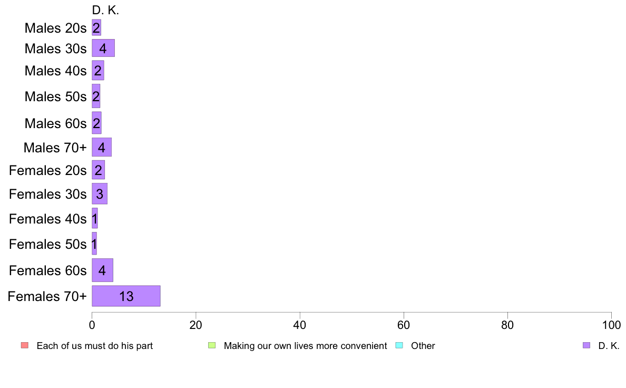
Task: Click the Females 30s bar showing 3
Action: pyautogui.click(x=100, y=194)
